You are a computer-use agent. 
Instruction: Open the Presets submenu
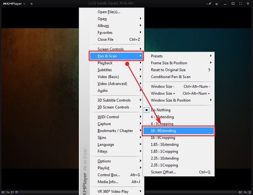[x=179, y=56]
